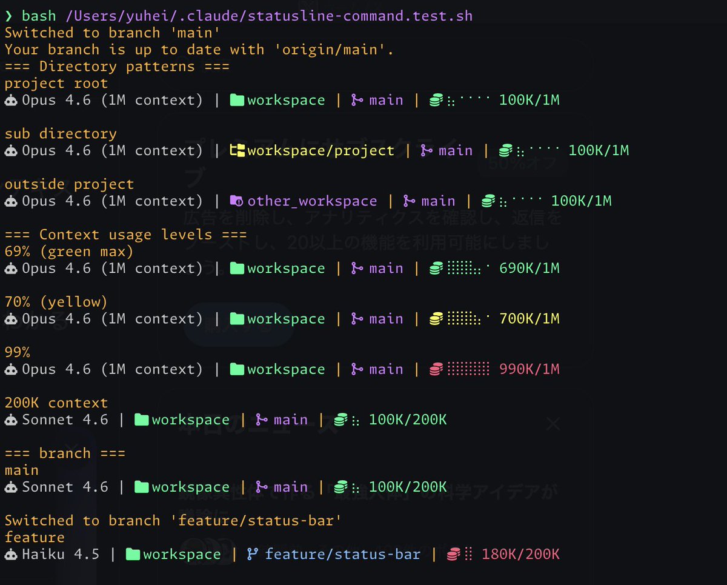Click the green folder icon in the Haiku 4.5 line
The height and width of the screenshot is (585, 727).
(133, 554)
